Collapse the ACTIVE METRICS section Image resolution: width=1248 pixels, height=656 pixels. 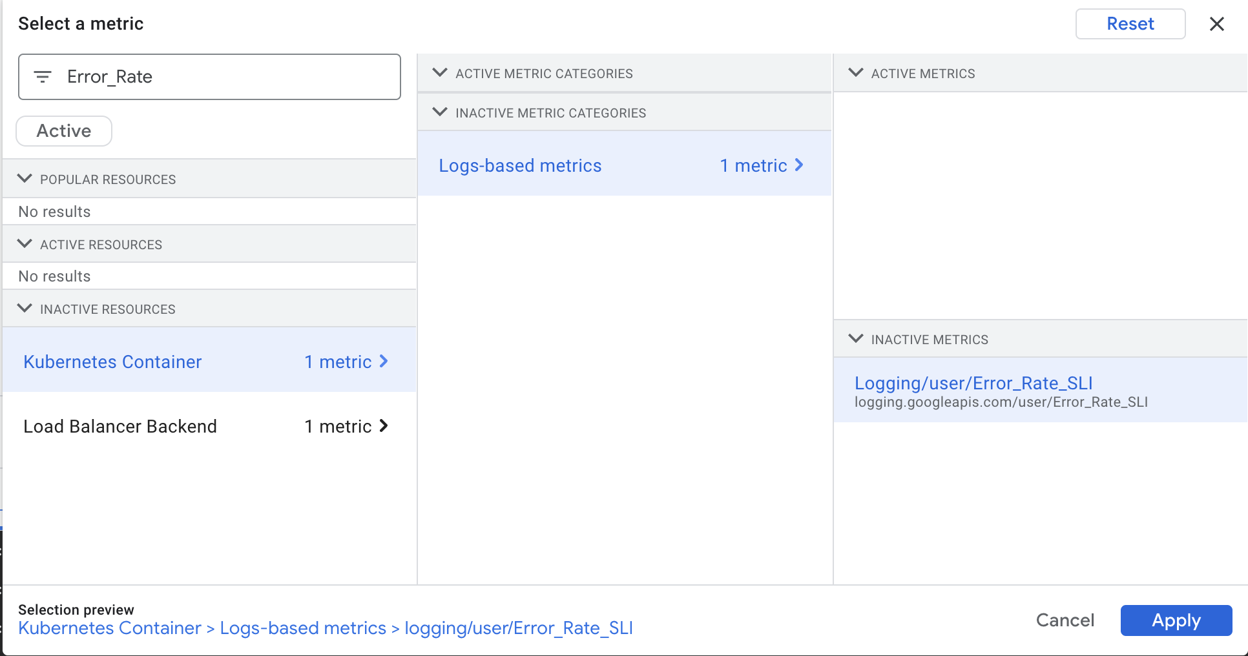tap(857, 73)
